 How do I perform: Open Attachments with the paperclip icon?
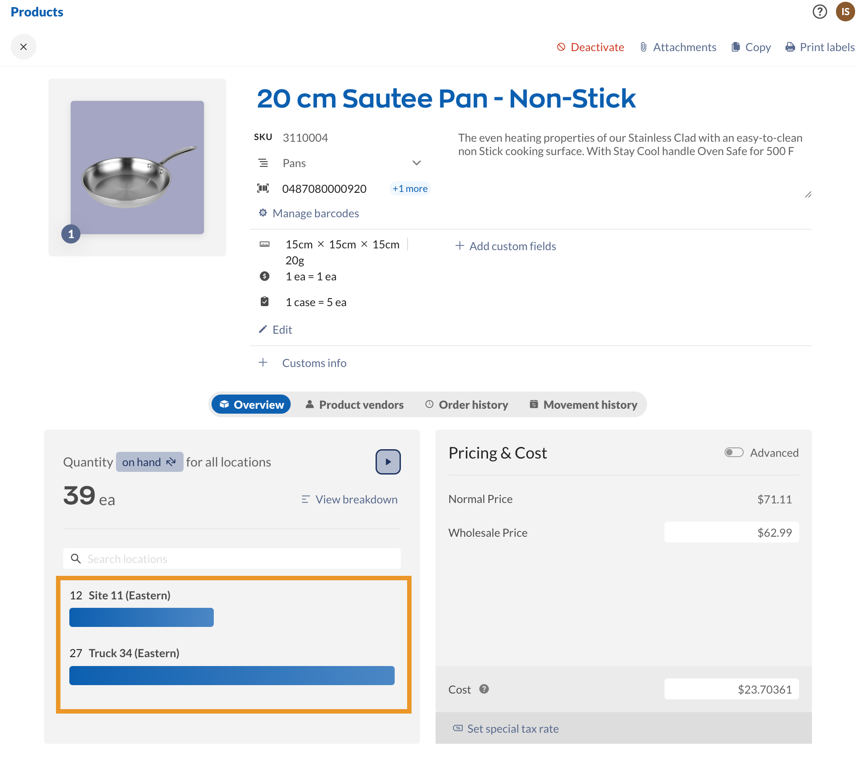[644, 47]
